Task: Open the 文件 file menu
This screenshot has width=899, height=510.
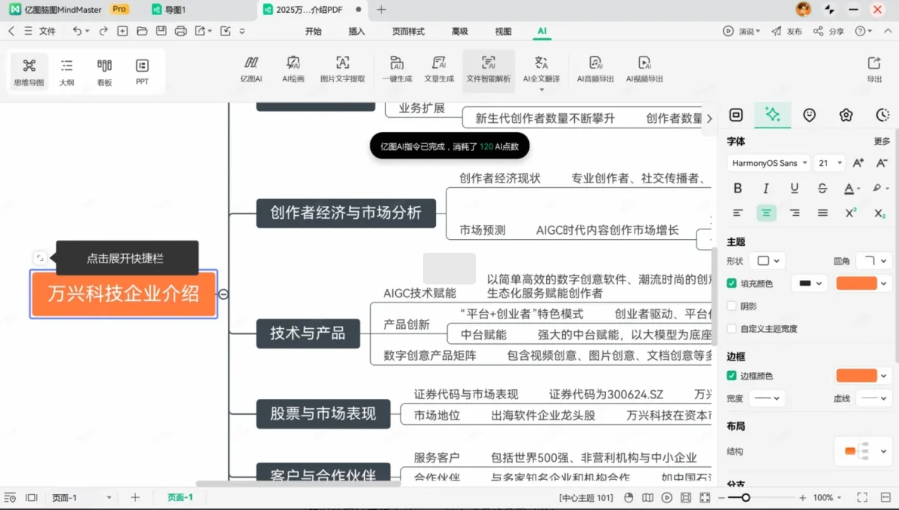Action: (x=47, y=31)
